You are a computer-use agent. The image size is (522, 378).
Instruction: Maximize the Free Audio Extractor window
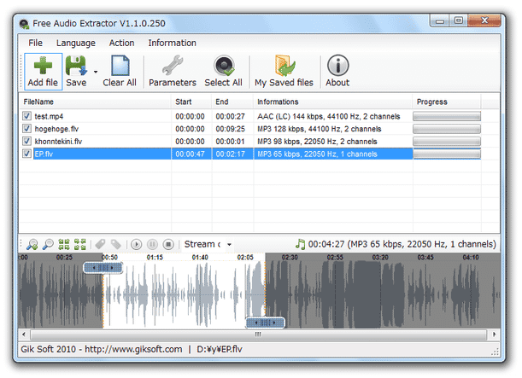pos(459,20)
